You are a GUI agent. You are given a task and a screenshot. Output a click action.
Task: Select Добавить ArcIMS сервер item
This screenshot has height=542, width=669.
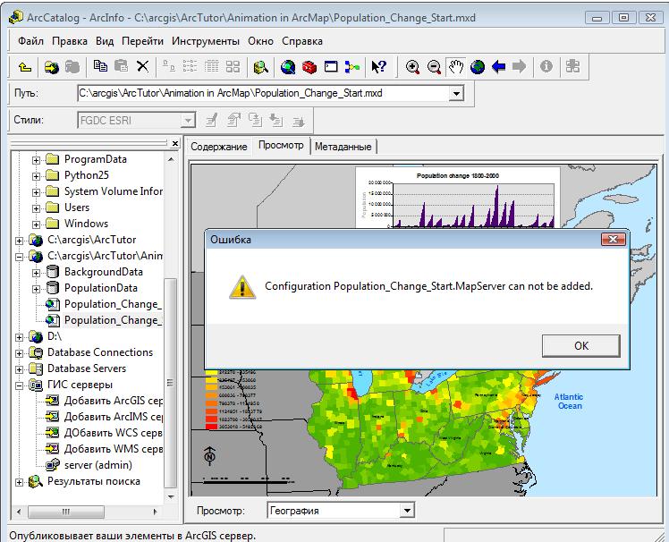pos(104,417)
